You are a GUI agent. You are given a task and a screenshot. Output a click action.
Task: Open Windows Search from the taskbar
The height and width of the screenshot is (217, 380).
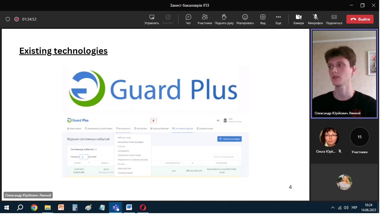20,208
